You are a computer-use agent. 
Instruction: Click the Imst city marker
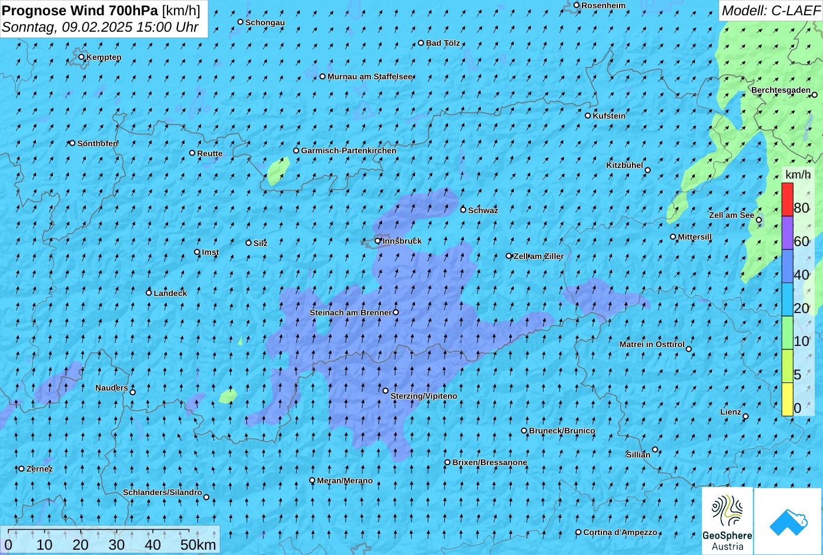pyautogui.click(x=197, y=252)
